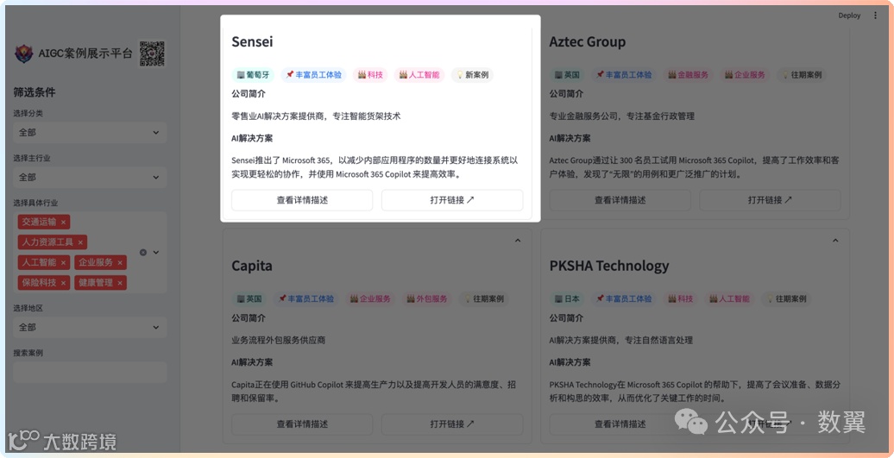
Task: Expand the 选择具体行业 multiselect chevron
Action: (x=155, y=253)
